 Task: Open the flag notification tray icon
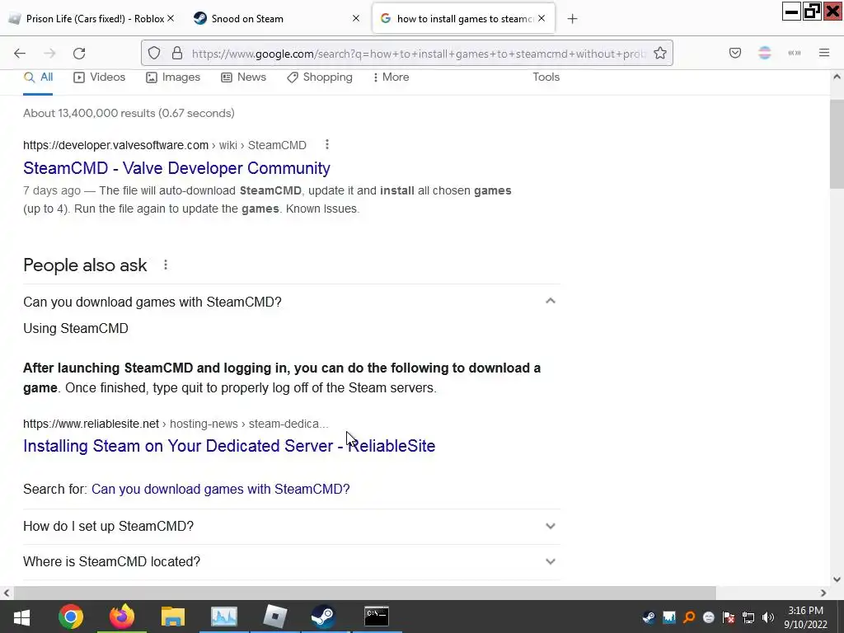point(729,617)
